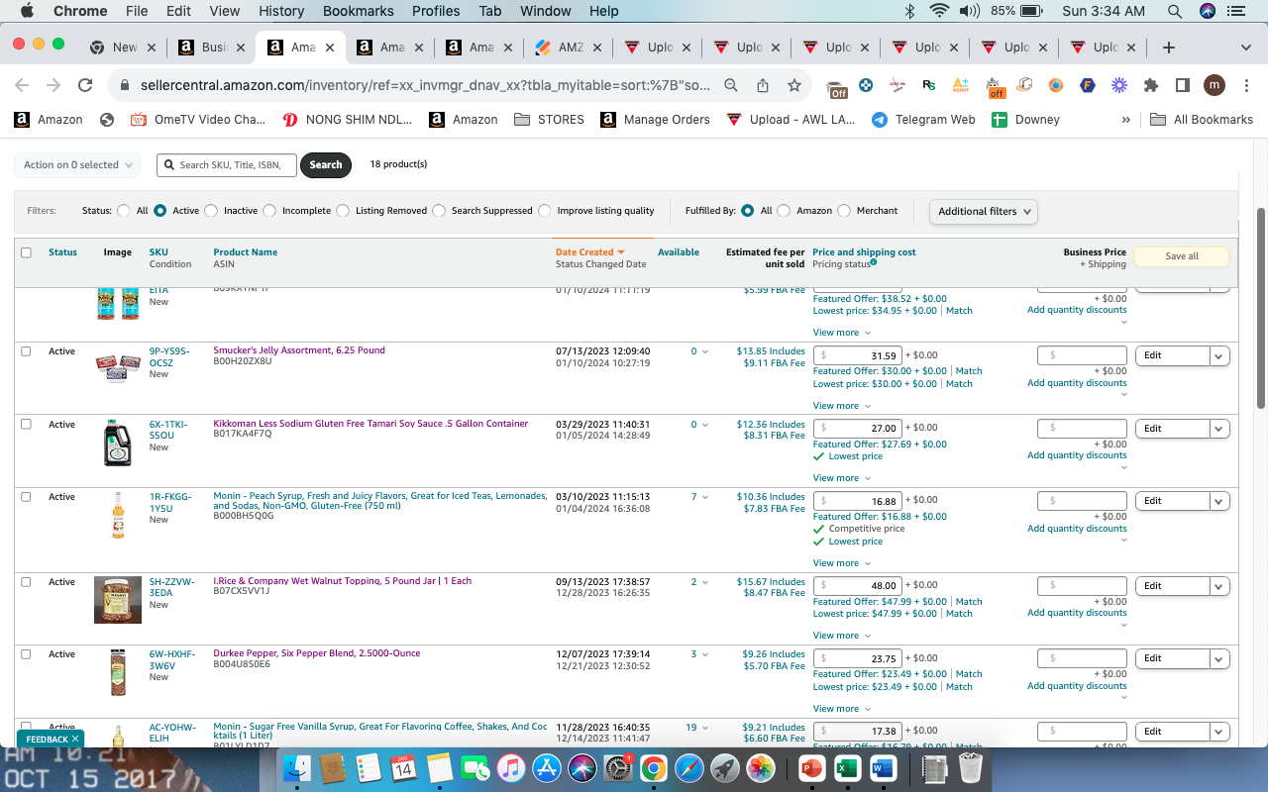Click the Spotlight search icon in the menu bar
The image size is (1268, 792).
click(x=1174, y=11)
